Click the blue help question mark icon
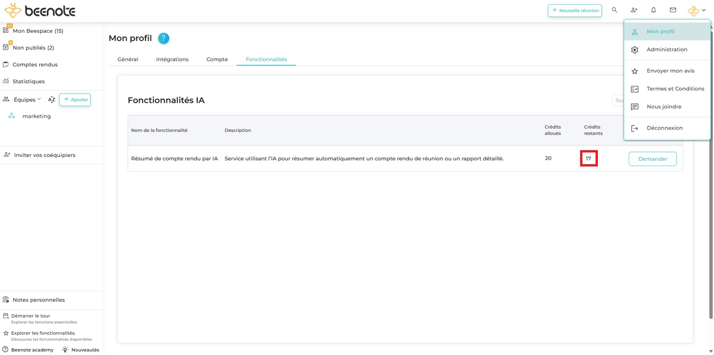Image resolution: width=714 pixels, height=355 pixels. (x=163, y=38)
